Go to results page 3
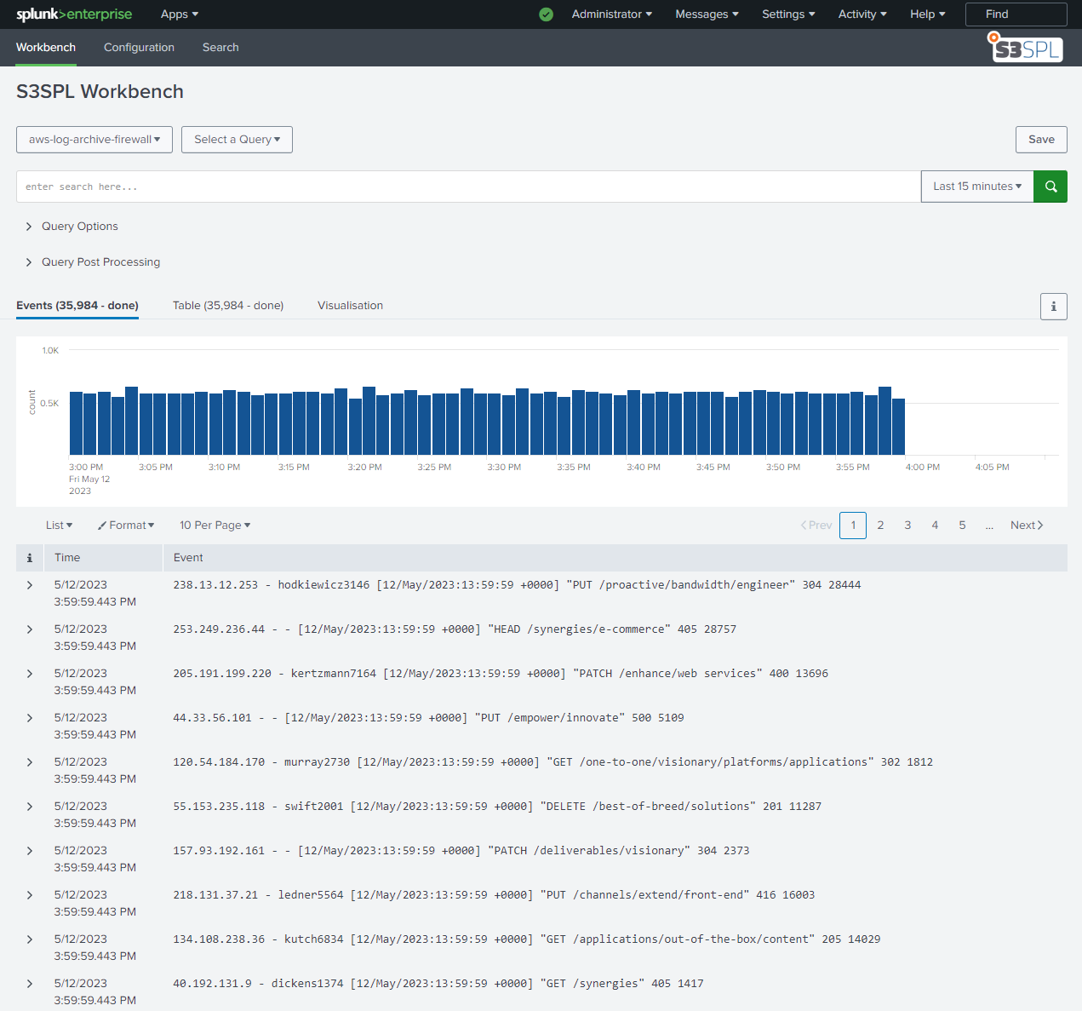This screenshot has width=1082, height=1011. point(907,525)
